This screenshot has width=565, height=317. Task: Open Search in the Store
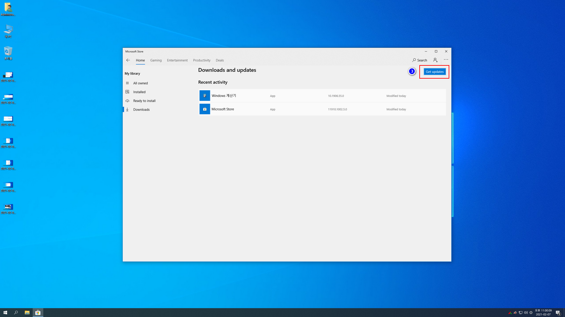(420, 60)
